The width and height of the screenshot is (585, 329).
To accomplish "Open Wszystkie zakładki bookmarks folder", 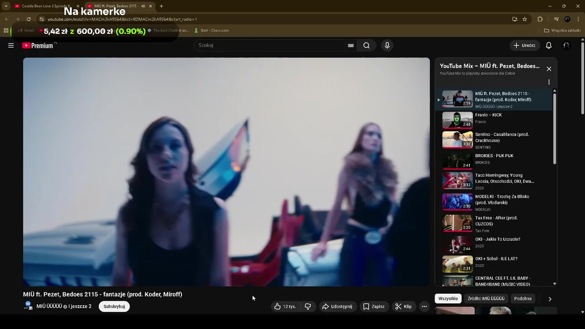I will (x=562, y=31).
